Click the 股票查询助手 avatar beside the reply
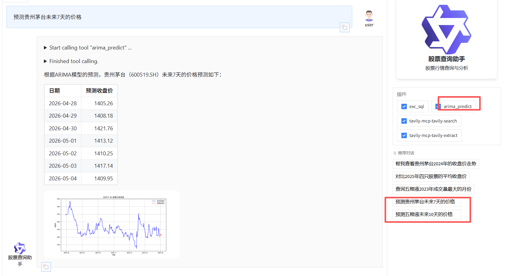The height and width of the screenshot is (276, 518). (x=20, y=249)
